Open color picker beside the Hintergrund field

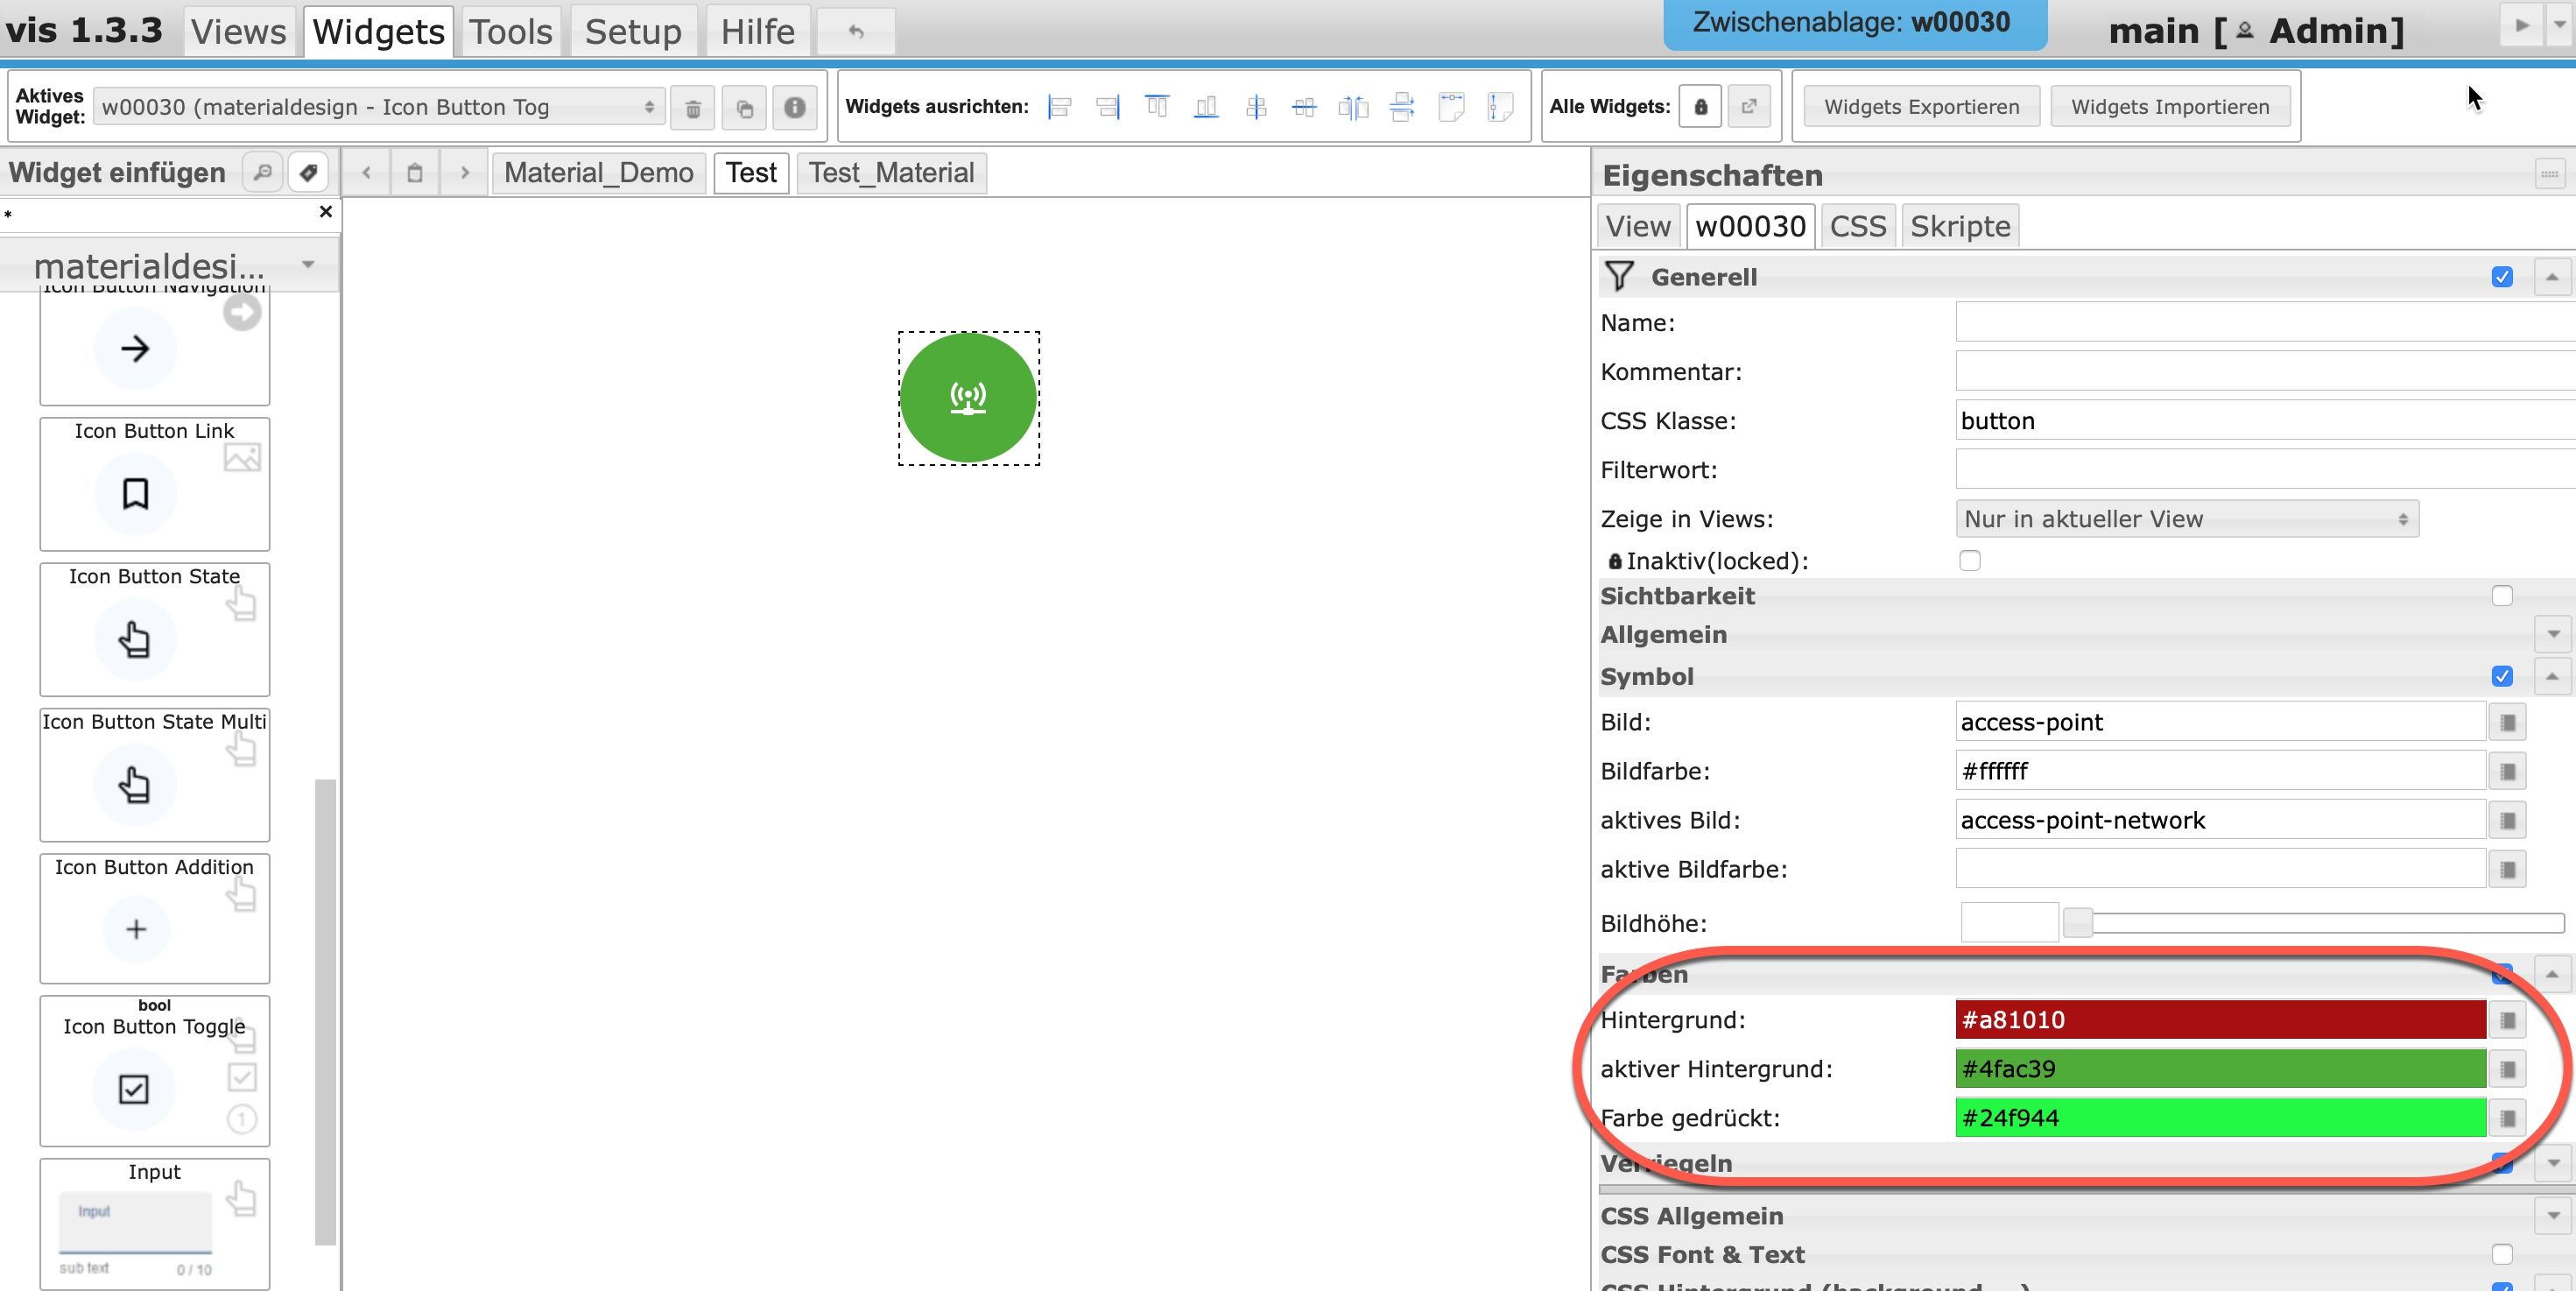pyautogui.click(x=2507, y=1020)
